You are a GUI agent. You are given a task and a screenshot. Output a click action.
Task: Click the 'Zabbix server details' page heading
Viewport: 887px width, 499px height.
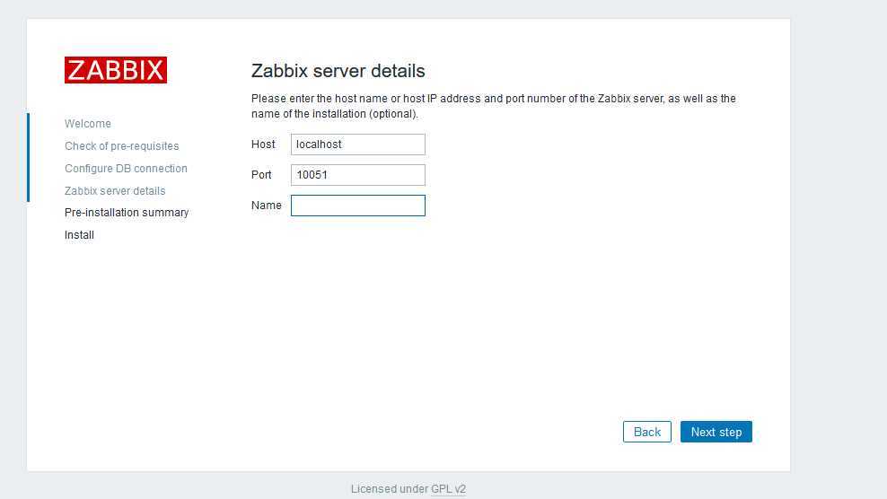338,71
